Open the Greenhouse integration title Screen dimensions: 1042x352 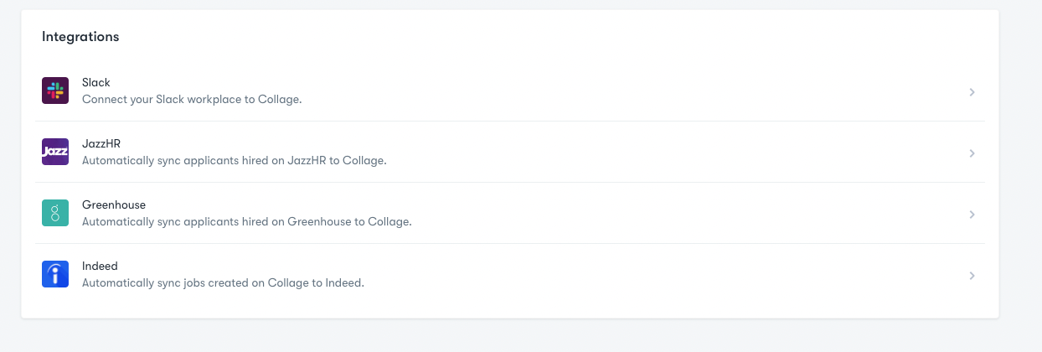114,205
